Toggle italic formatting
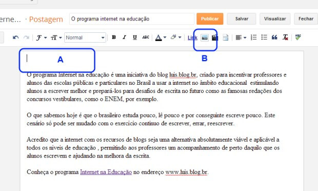The width and height of the screenshot is (318, 191). click(x=124, y=37)
